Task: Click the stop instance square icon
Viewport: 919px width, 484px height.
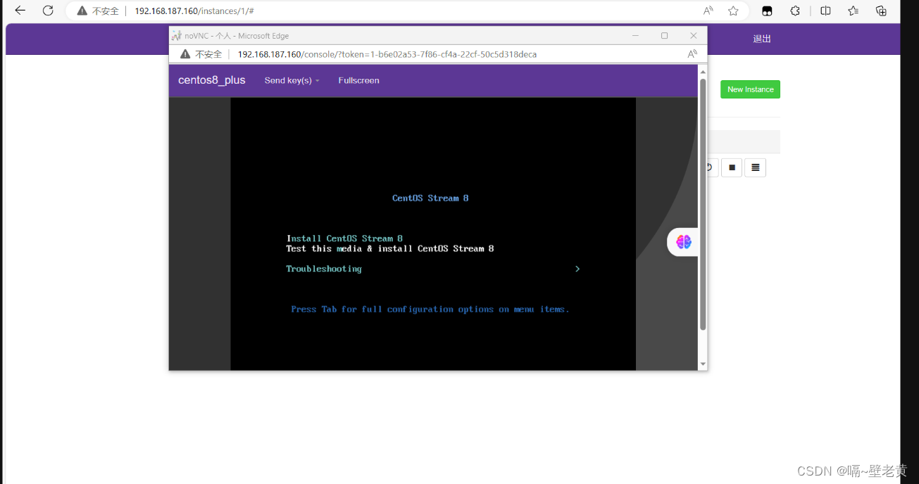Action: tap(732, 167)
